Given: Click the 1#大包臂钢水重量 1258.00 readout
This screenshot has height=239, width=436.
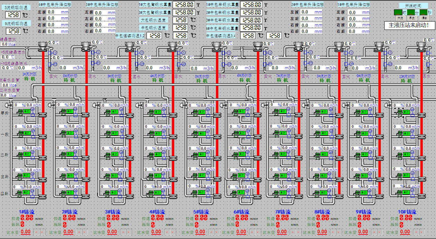Looking at the screenshot, I should [184, 5].
